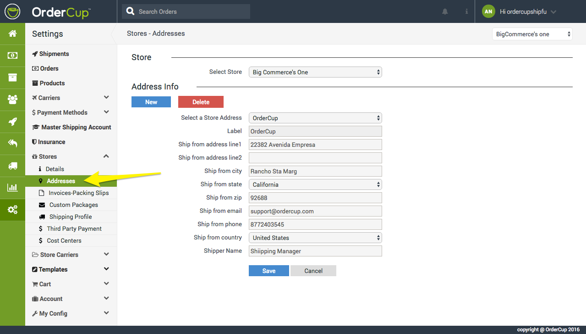This screenshot has width=586, height=334.
Task: Save the address changes
Action: click(x=269, y=271)
